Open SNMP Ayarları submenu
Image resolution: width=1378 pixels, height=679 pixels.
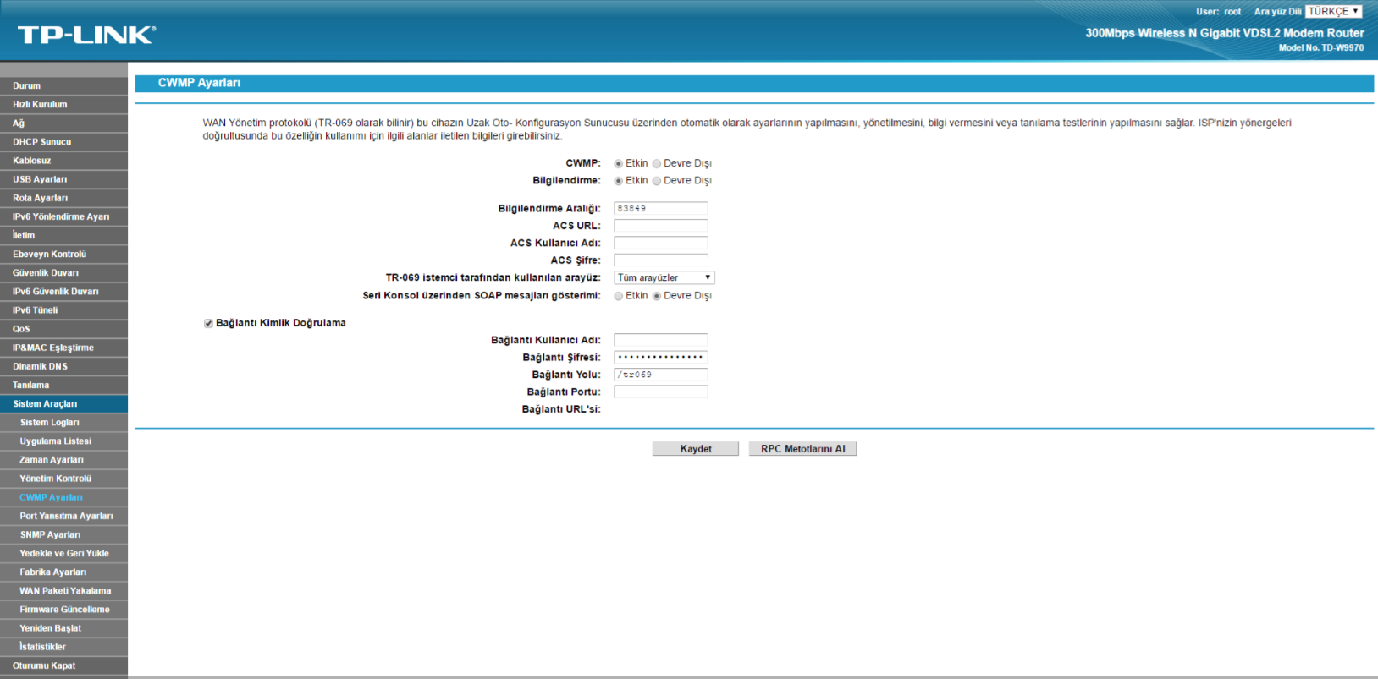pyautogui.click(x=63, y=534)
